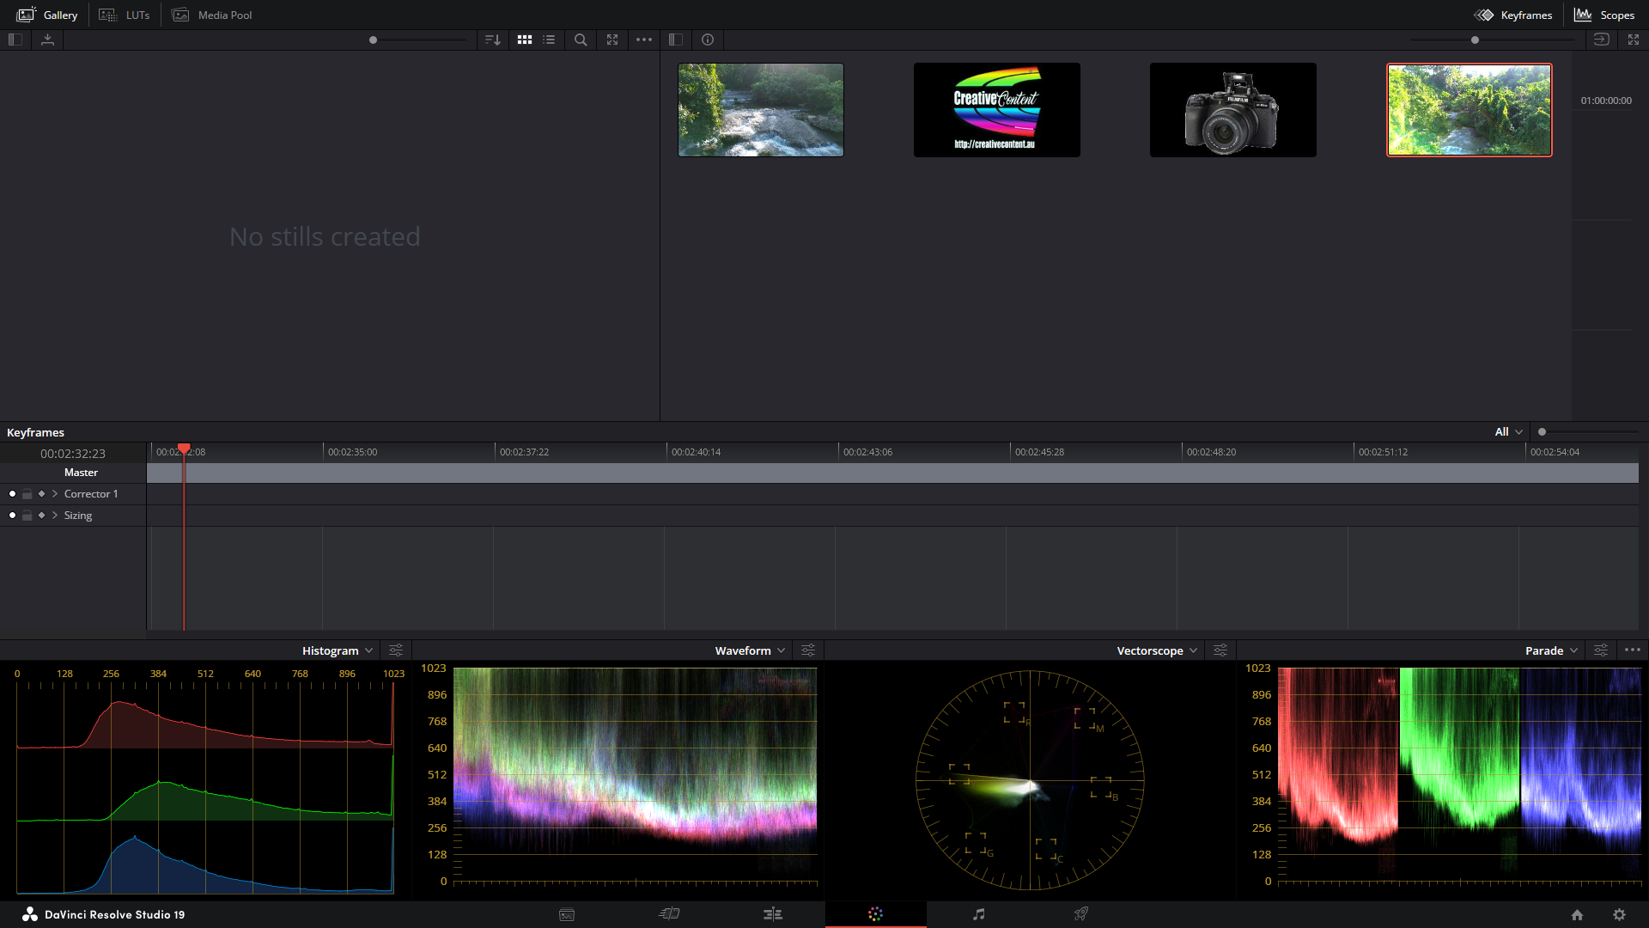Open Vectorscope settings icon
Viewport: 1649px width, 928px height.
(x=1220, y=650)
